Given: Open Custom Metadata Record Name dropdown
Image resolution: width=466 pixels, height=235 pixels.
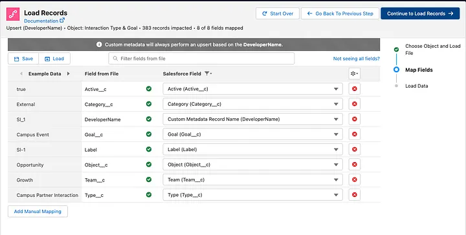Looking at the screenshot, I should pyautogui.click(x=252, y=119).
